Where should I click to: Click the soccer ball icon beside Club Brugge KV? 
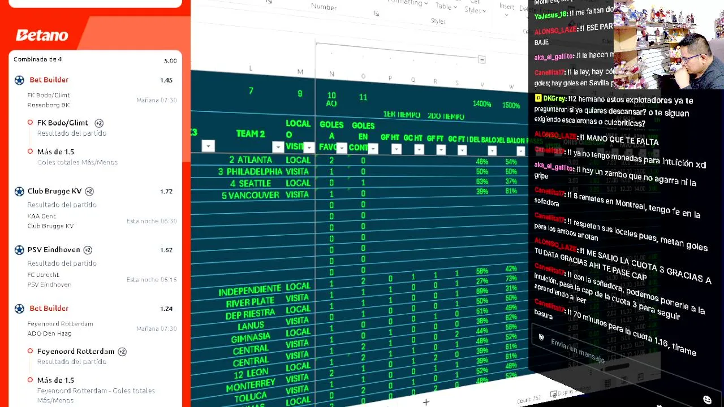(19, 192)
